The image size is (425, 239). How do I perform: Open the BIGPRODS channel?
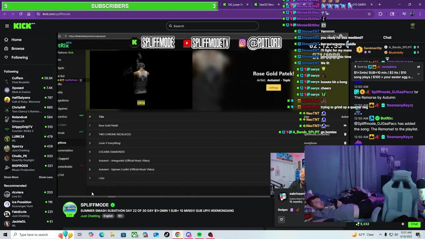point(28,168)
